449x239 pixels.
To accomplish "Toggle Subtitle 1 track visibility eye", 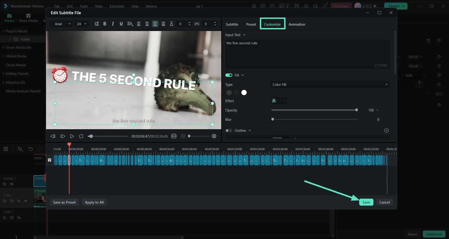I will tap(12, 184).
